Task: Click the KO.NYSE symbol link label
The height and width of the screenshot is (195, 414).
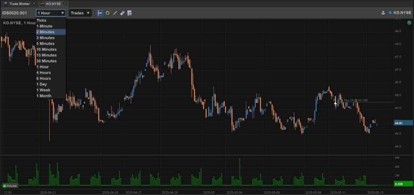Action: tap(402, 12)
